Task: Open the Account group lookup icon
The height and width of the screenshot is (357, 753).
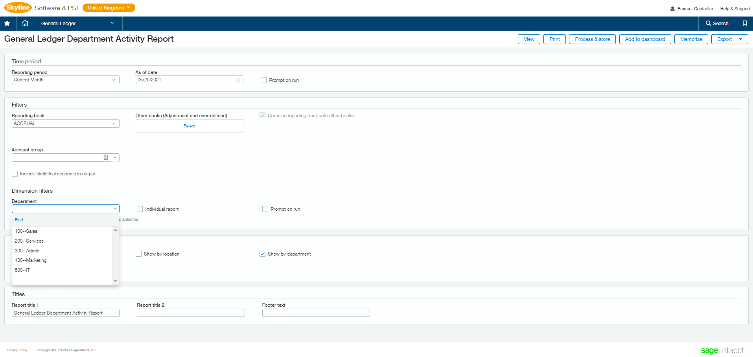Action: pos(105,157)
